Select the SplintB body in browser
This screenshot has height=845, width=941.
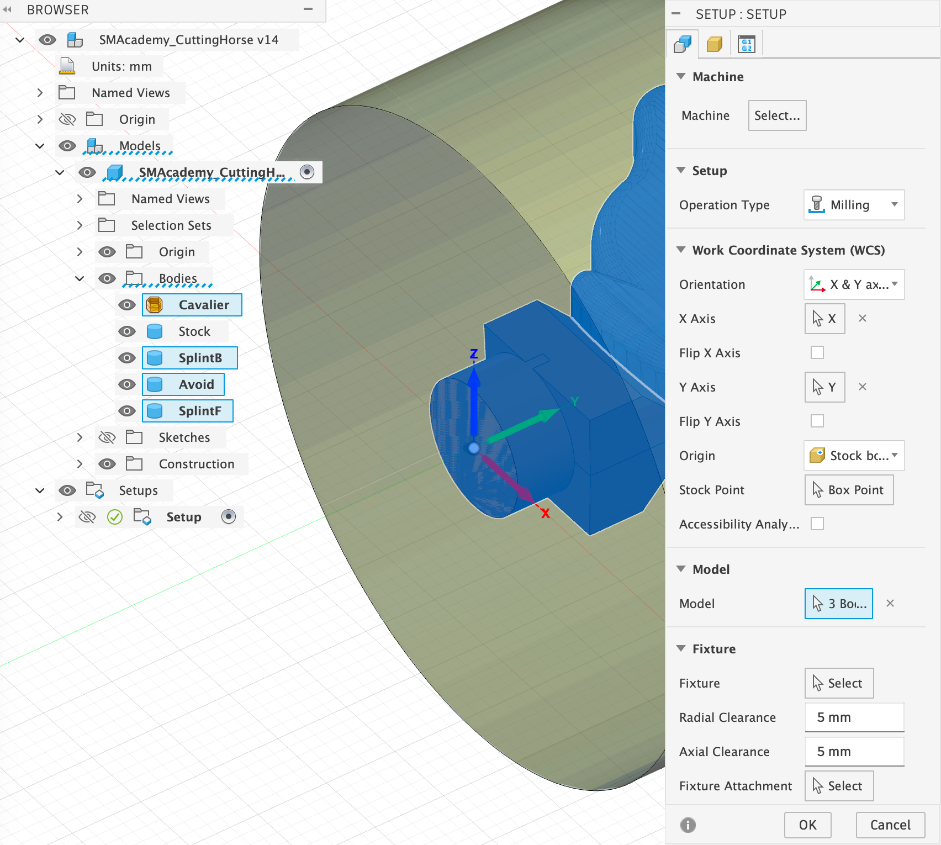[200, 358]
